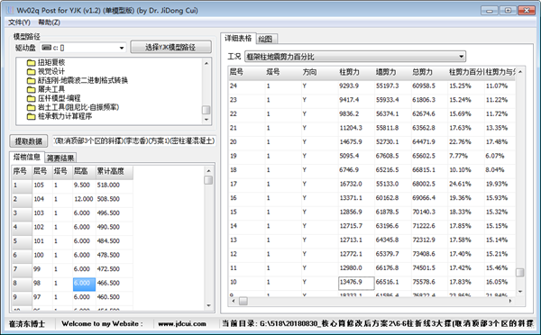Screen dimensions: 541x335
Task: Click detail table horizontal scroll left arrow
Action: click(x=234, y=301)
